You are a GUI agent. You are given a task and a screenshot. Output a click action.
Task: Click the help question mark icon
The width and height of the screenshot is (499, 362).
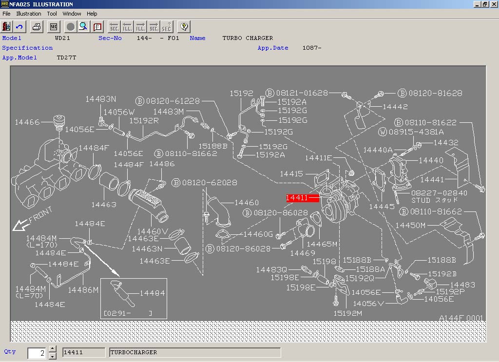pos(184,26)
